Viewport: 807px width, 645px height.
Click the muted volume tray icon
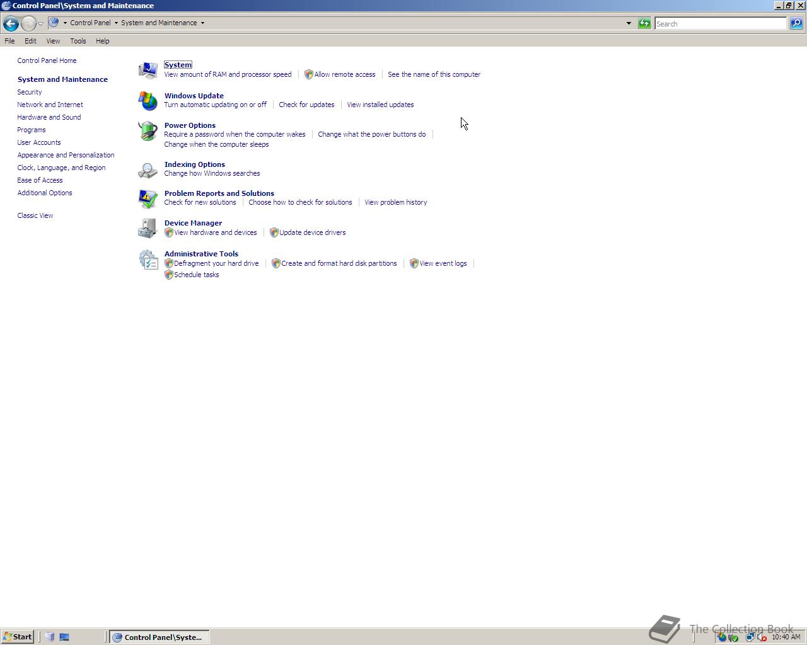762,637
